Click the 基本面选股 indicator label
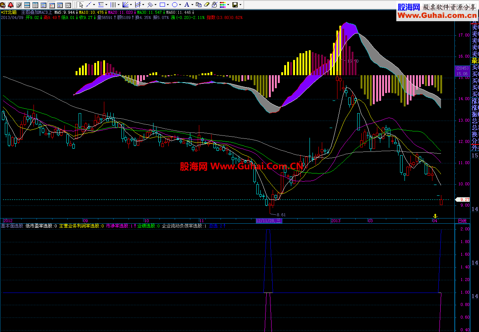 12,226
